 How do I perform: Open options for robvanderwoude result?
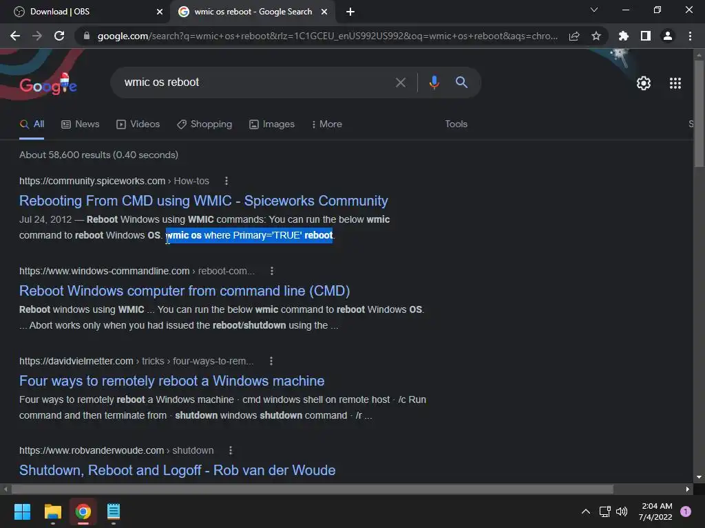(230, 450)
